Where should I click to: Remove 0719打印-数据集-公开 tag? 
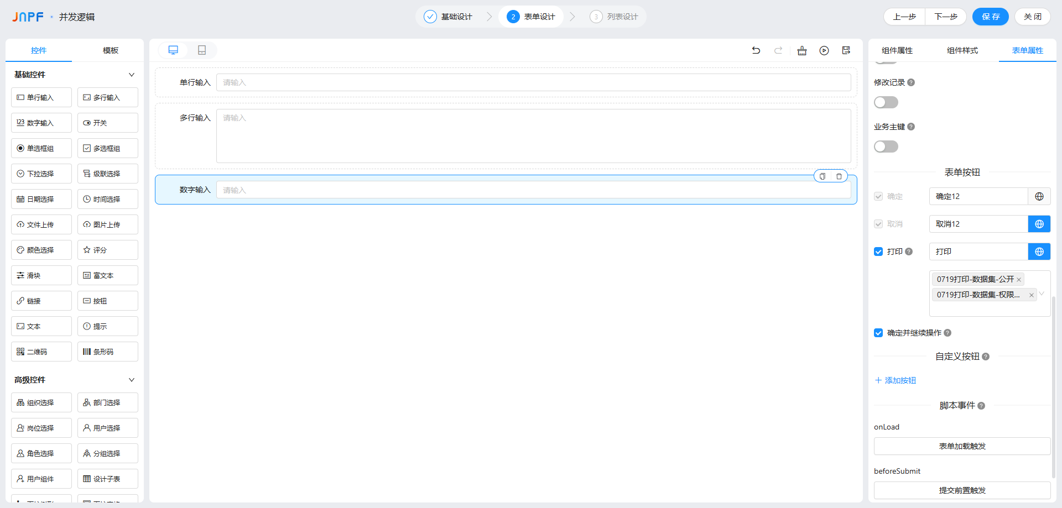click(x=1019, y=280)
